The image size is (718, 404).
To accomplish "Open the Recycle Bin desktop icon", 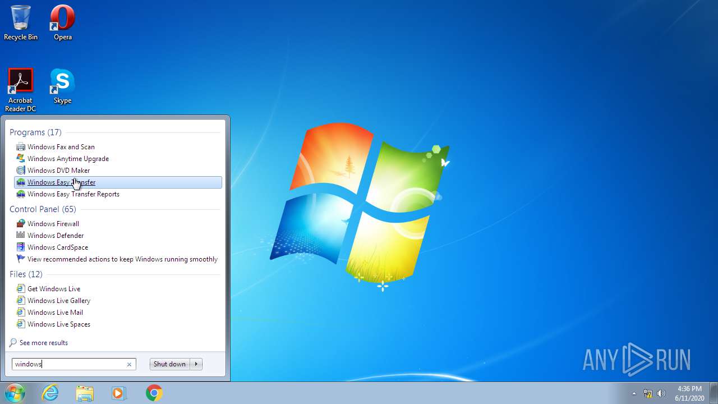I will (21, 22).
